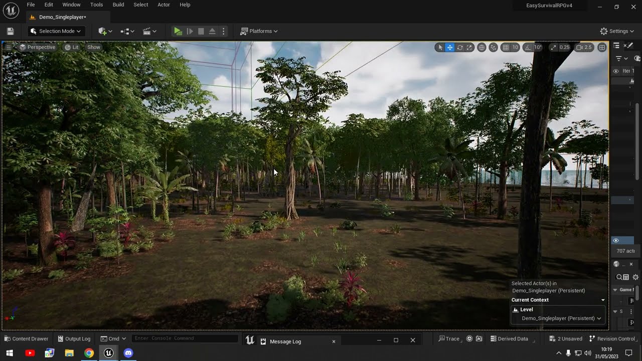This screenshot has height=361, width=642.
Task: Toggle scale snapping icon
Action: (553, 47)
